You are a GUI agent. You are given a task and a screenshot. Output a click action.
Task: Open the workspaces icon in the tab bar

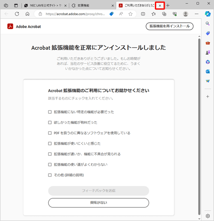coord(6,6)
